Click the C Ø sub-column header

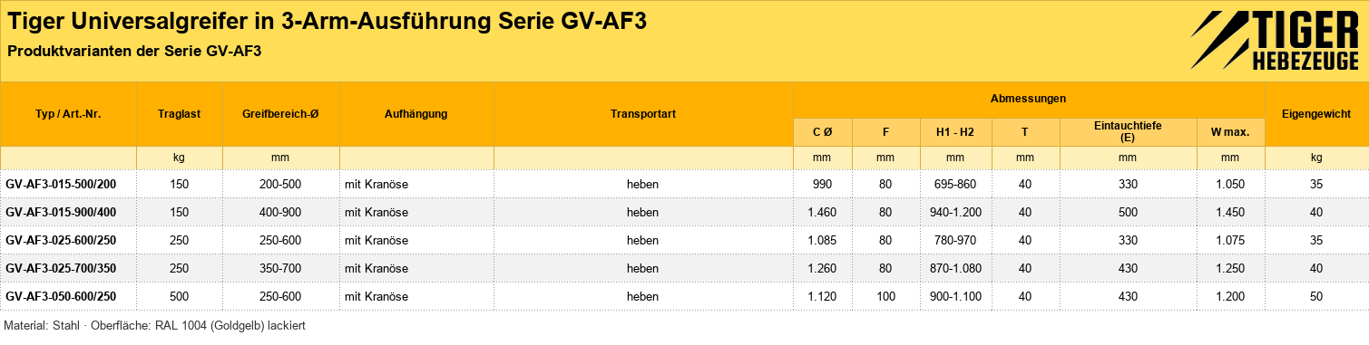[x=822, y=132]
